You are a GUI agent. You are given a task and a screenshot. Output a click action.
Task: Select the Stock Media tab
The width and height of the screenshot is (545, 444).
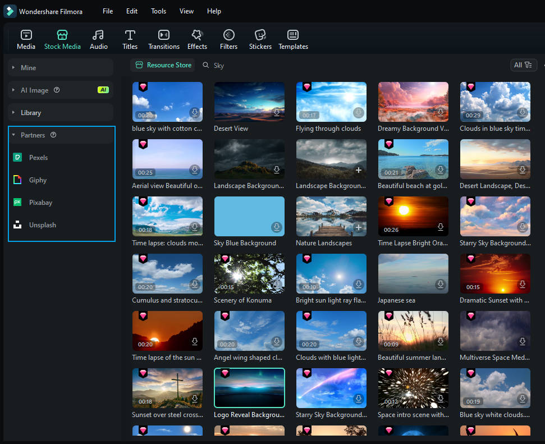pyautogui.click(x=62, y=40)
